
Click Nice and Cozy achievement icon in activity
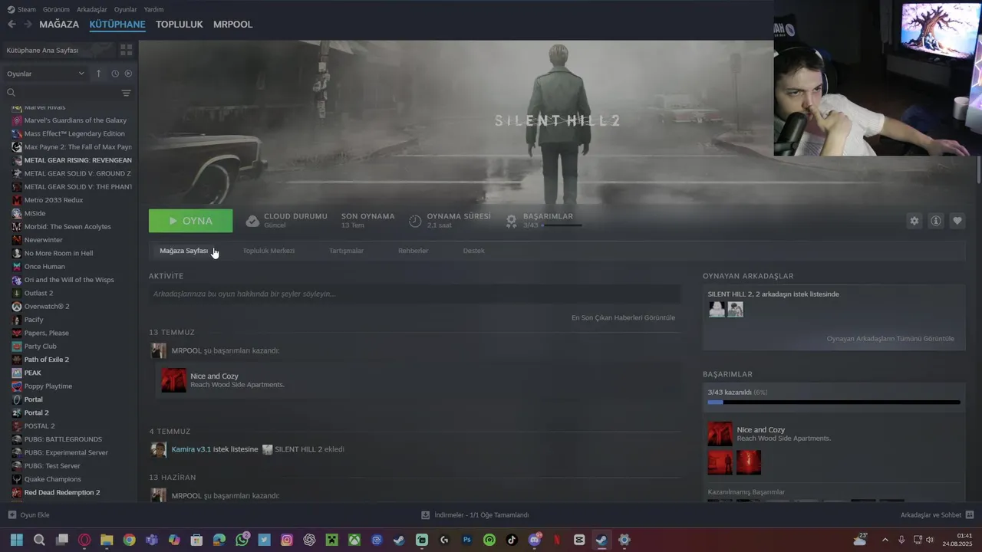(x=174, y=380)
